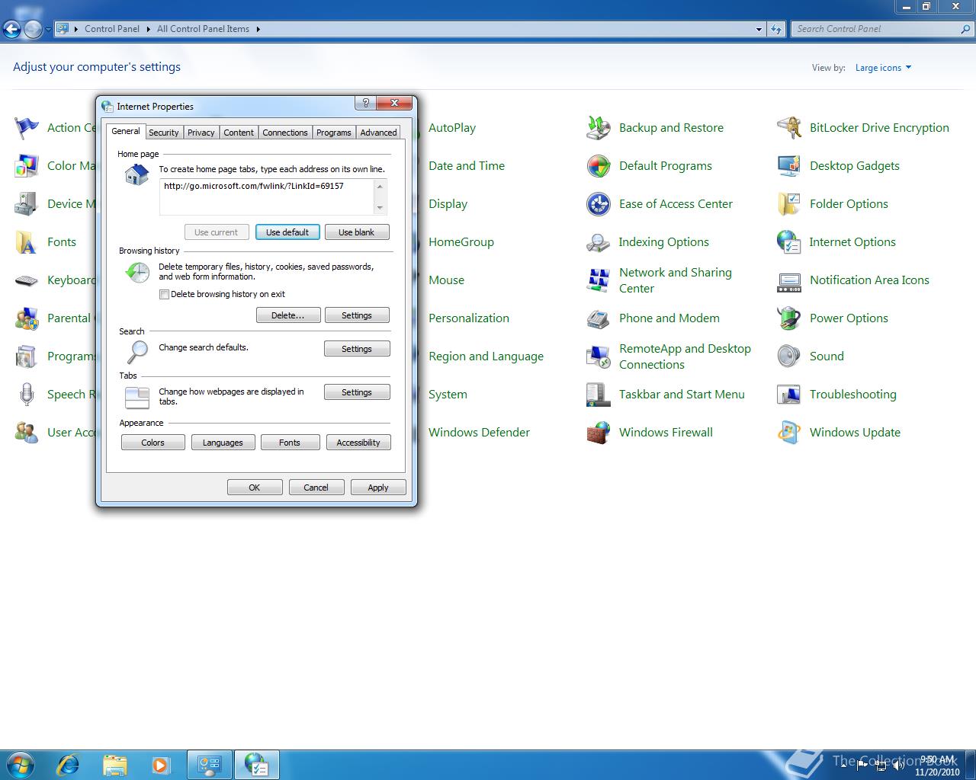Screen dimensions: 976x780
Task: Launch Internet Explorer from the taskbar
Action: 69,764
